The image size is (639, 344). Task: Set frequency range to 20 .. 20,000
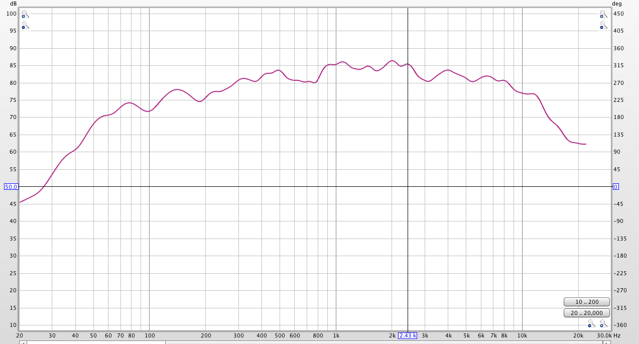tap(587, 313)
